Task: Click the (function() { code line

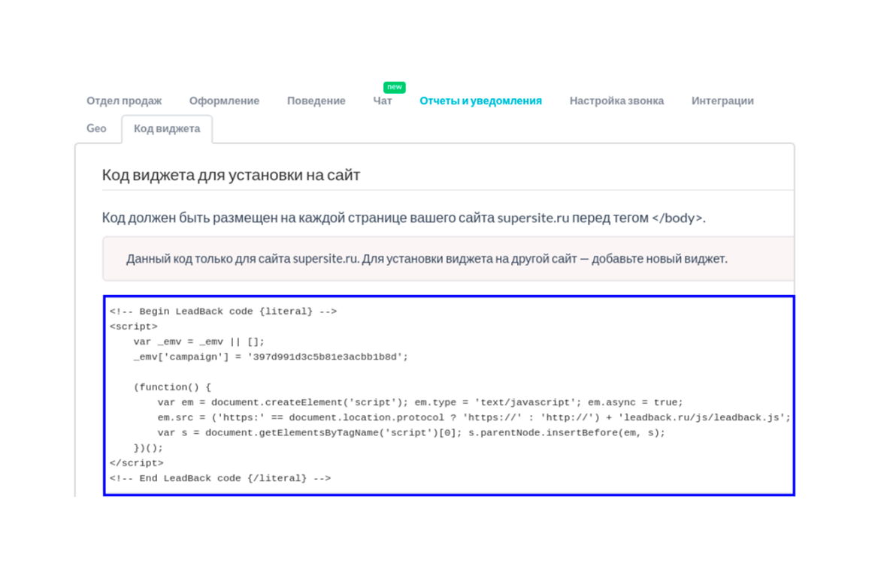Action: coord(172,387)
